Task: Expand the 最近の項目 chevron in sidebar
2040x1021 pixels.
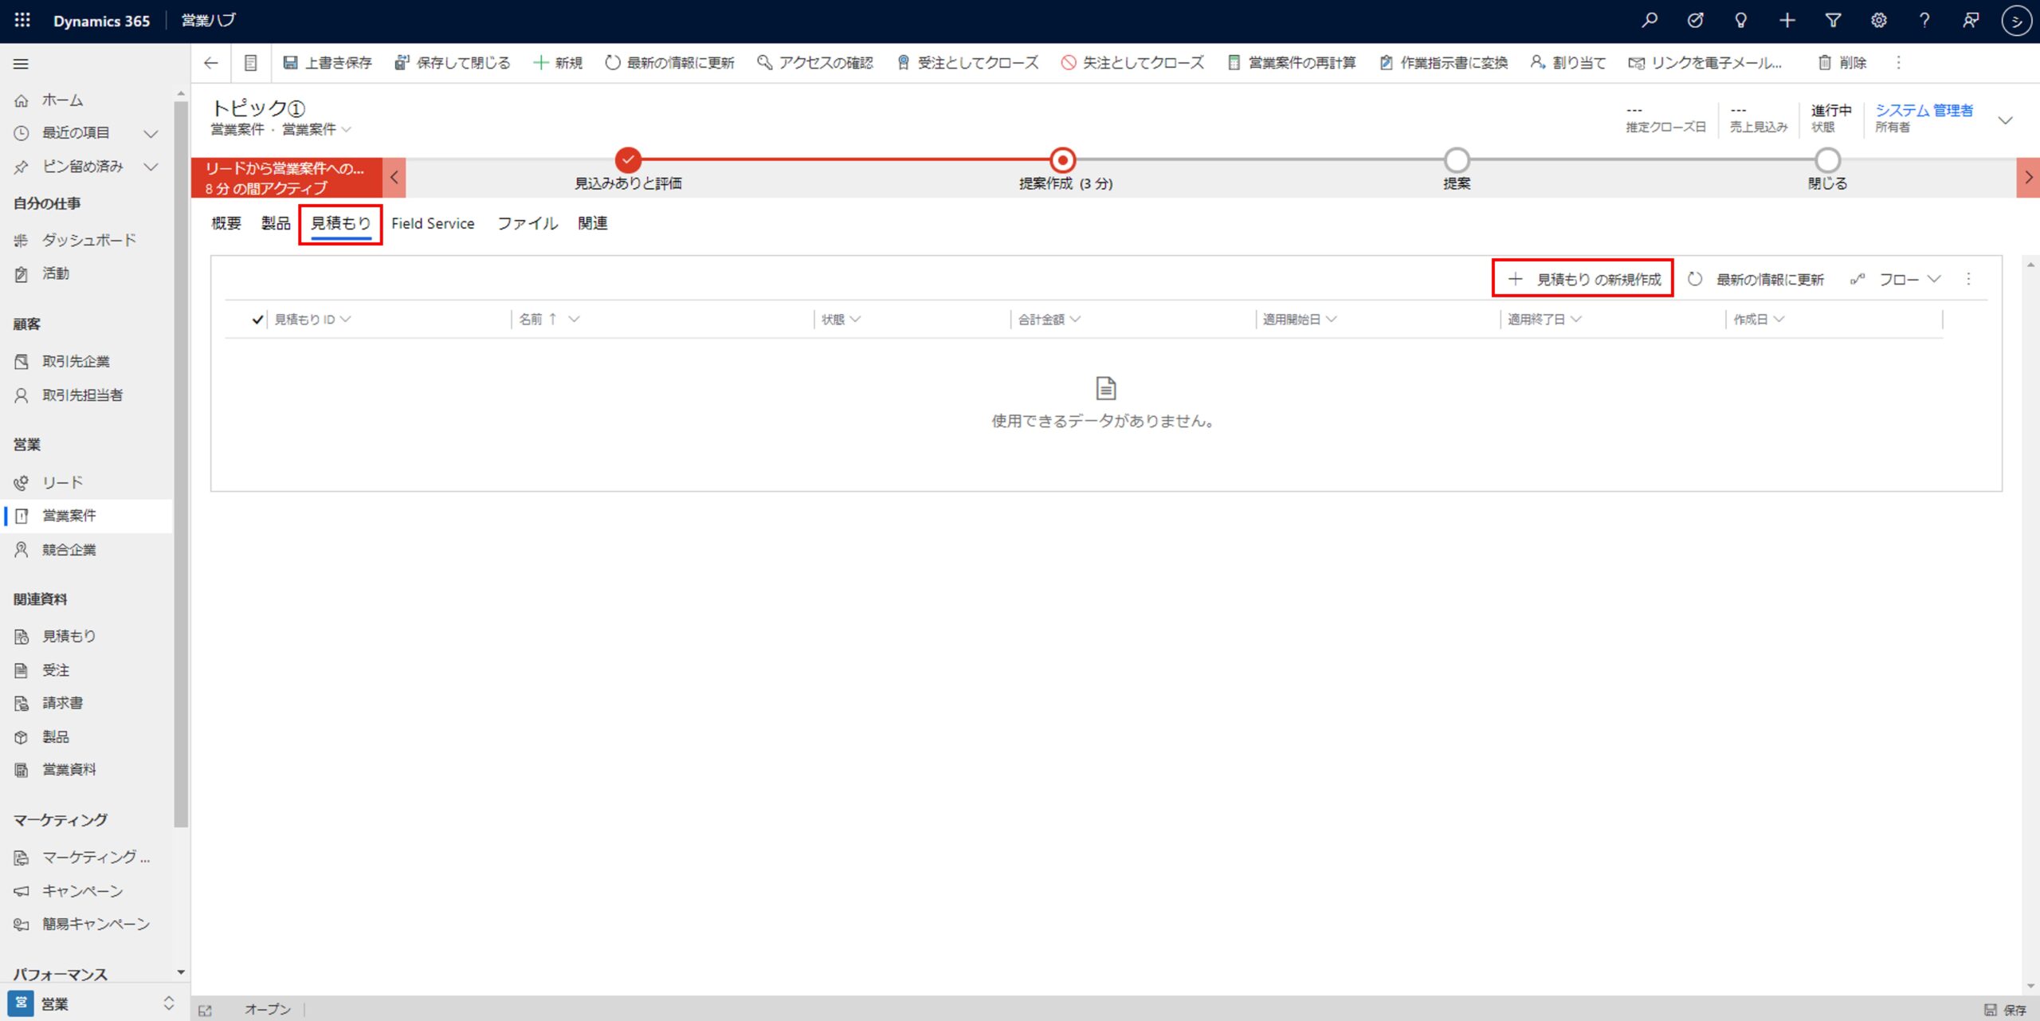Action: click(151, 133)
